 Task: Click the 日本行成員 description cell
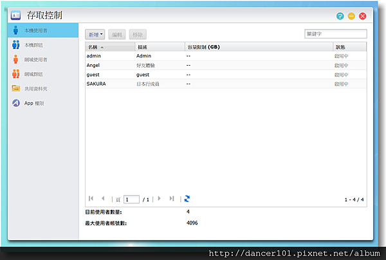148,84
